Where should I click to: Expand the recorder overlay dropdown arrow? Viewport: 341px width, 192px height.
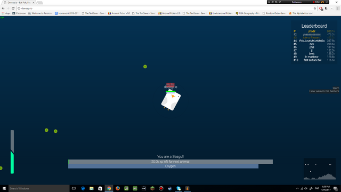pyautogui.click(x=269, y=2)
